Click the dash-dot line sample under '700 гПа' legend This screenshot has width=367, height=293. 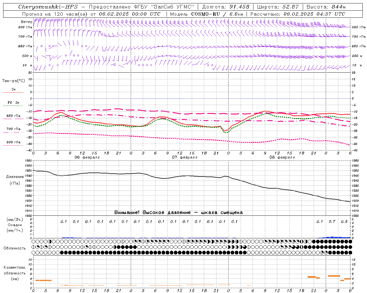coord(13,132)
